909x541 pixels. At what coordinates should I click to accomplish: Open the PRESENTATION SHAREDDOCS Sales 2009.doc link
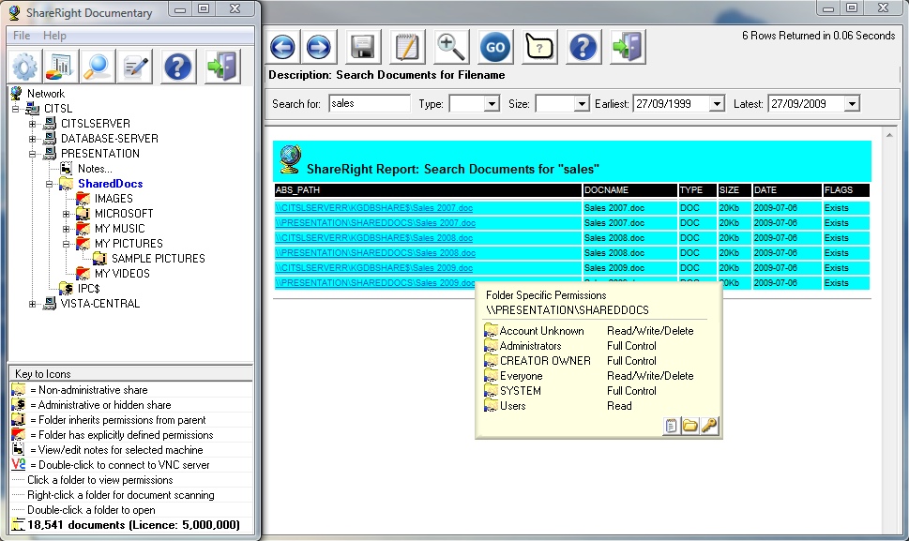[x=375, y=283]
